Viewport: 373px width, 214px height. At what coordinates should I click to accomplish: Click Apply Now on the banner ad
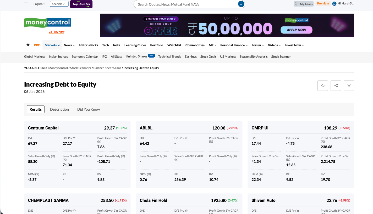[296, 30]
